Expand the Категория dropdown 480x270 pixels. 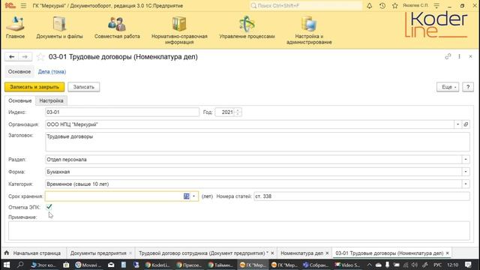pyautogui.click(x=466, y=184)
